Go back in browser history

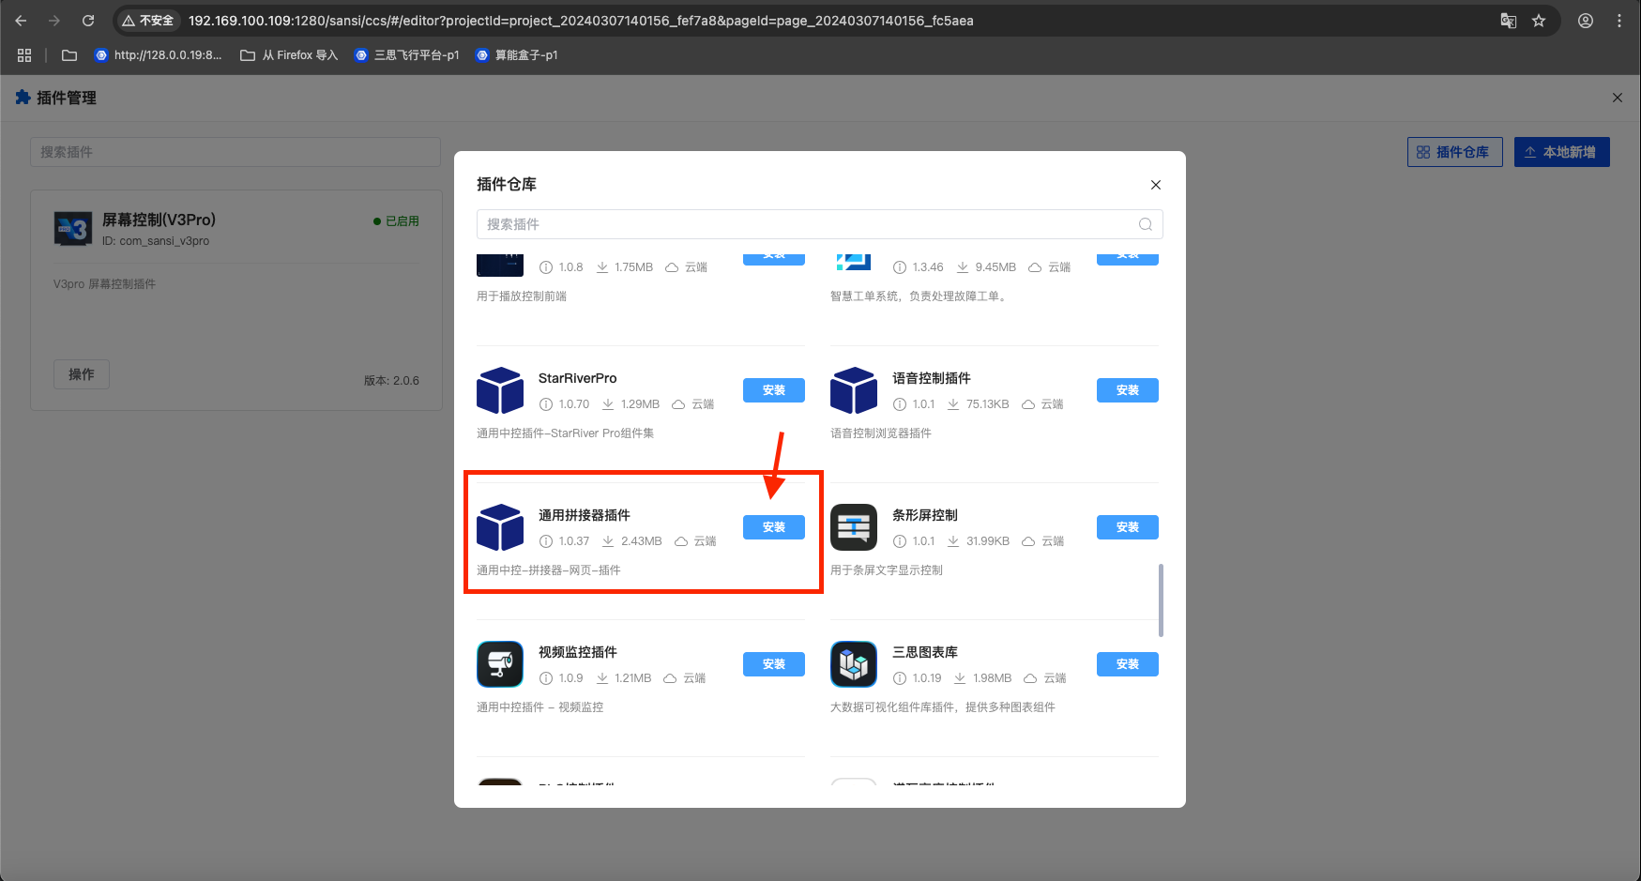(21, 21)
